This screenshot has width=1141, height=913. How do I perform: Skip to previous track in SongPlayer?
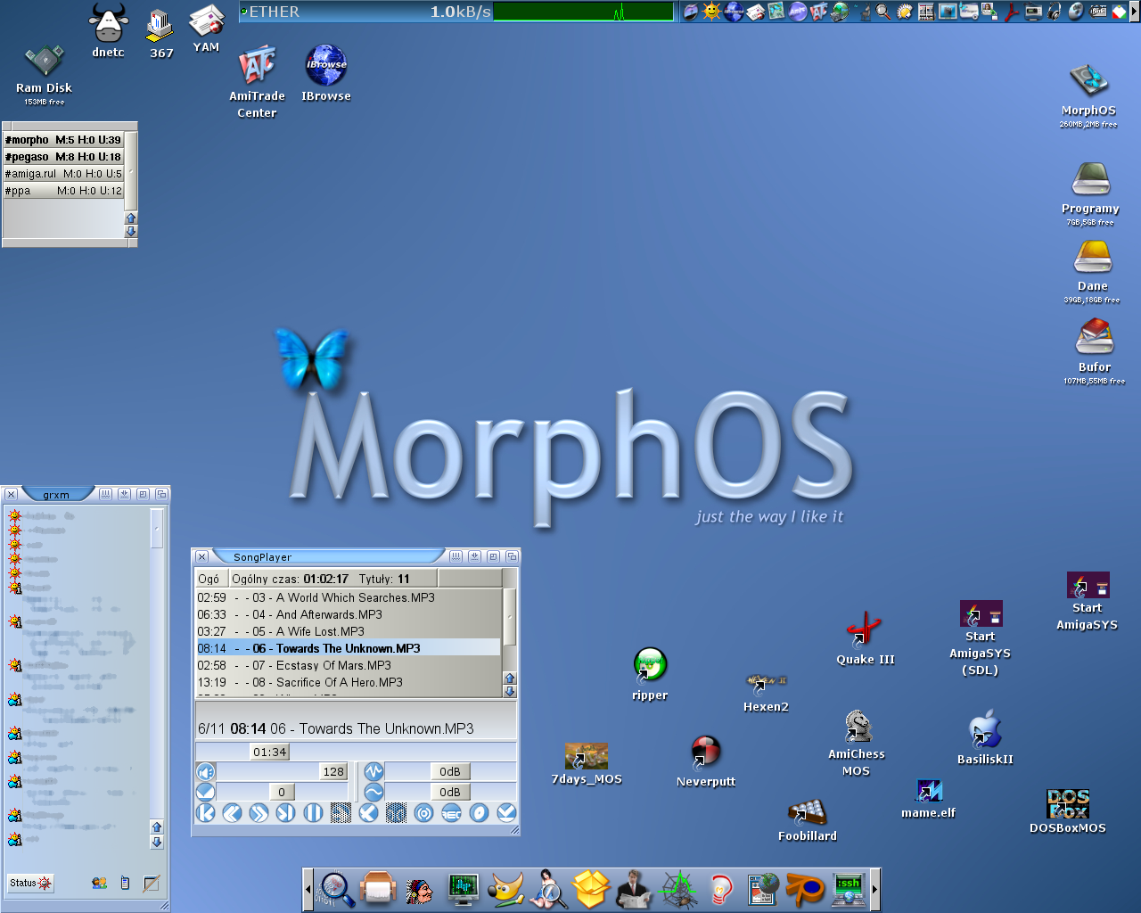(206, 812)
